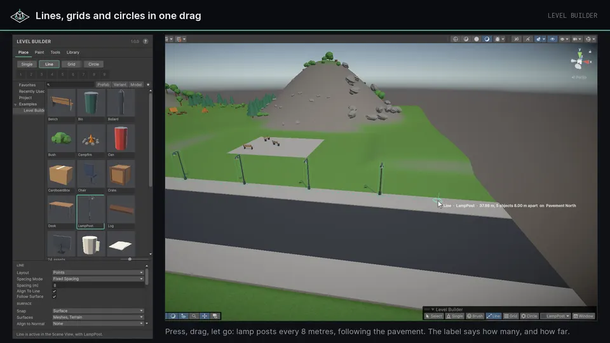This screenshot has height=343, width=610.
Task: Collapse the Examples folder tree arrow
Action: pyautogui.click(x=15, y=104)
